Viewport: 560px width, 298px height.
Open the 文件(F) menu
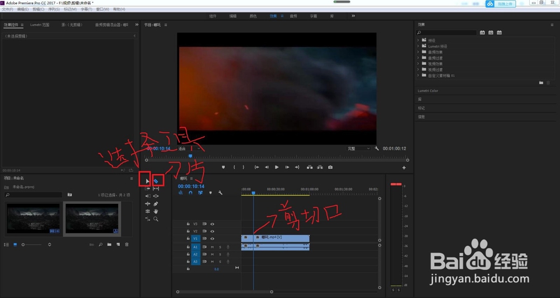pos(7,10)
